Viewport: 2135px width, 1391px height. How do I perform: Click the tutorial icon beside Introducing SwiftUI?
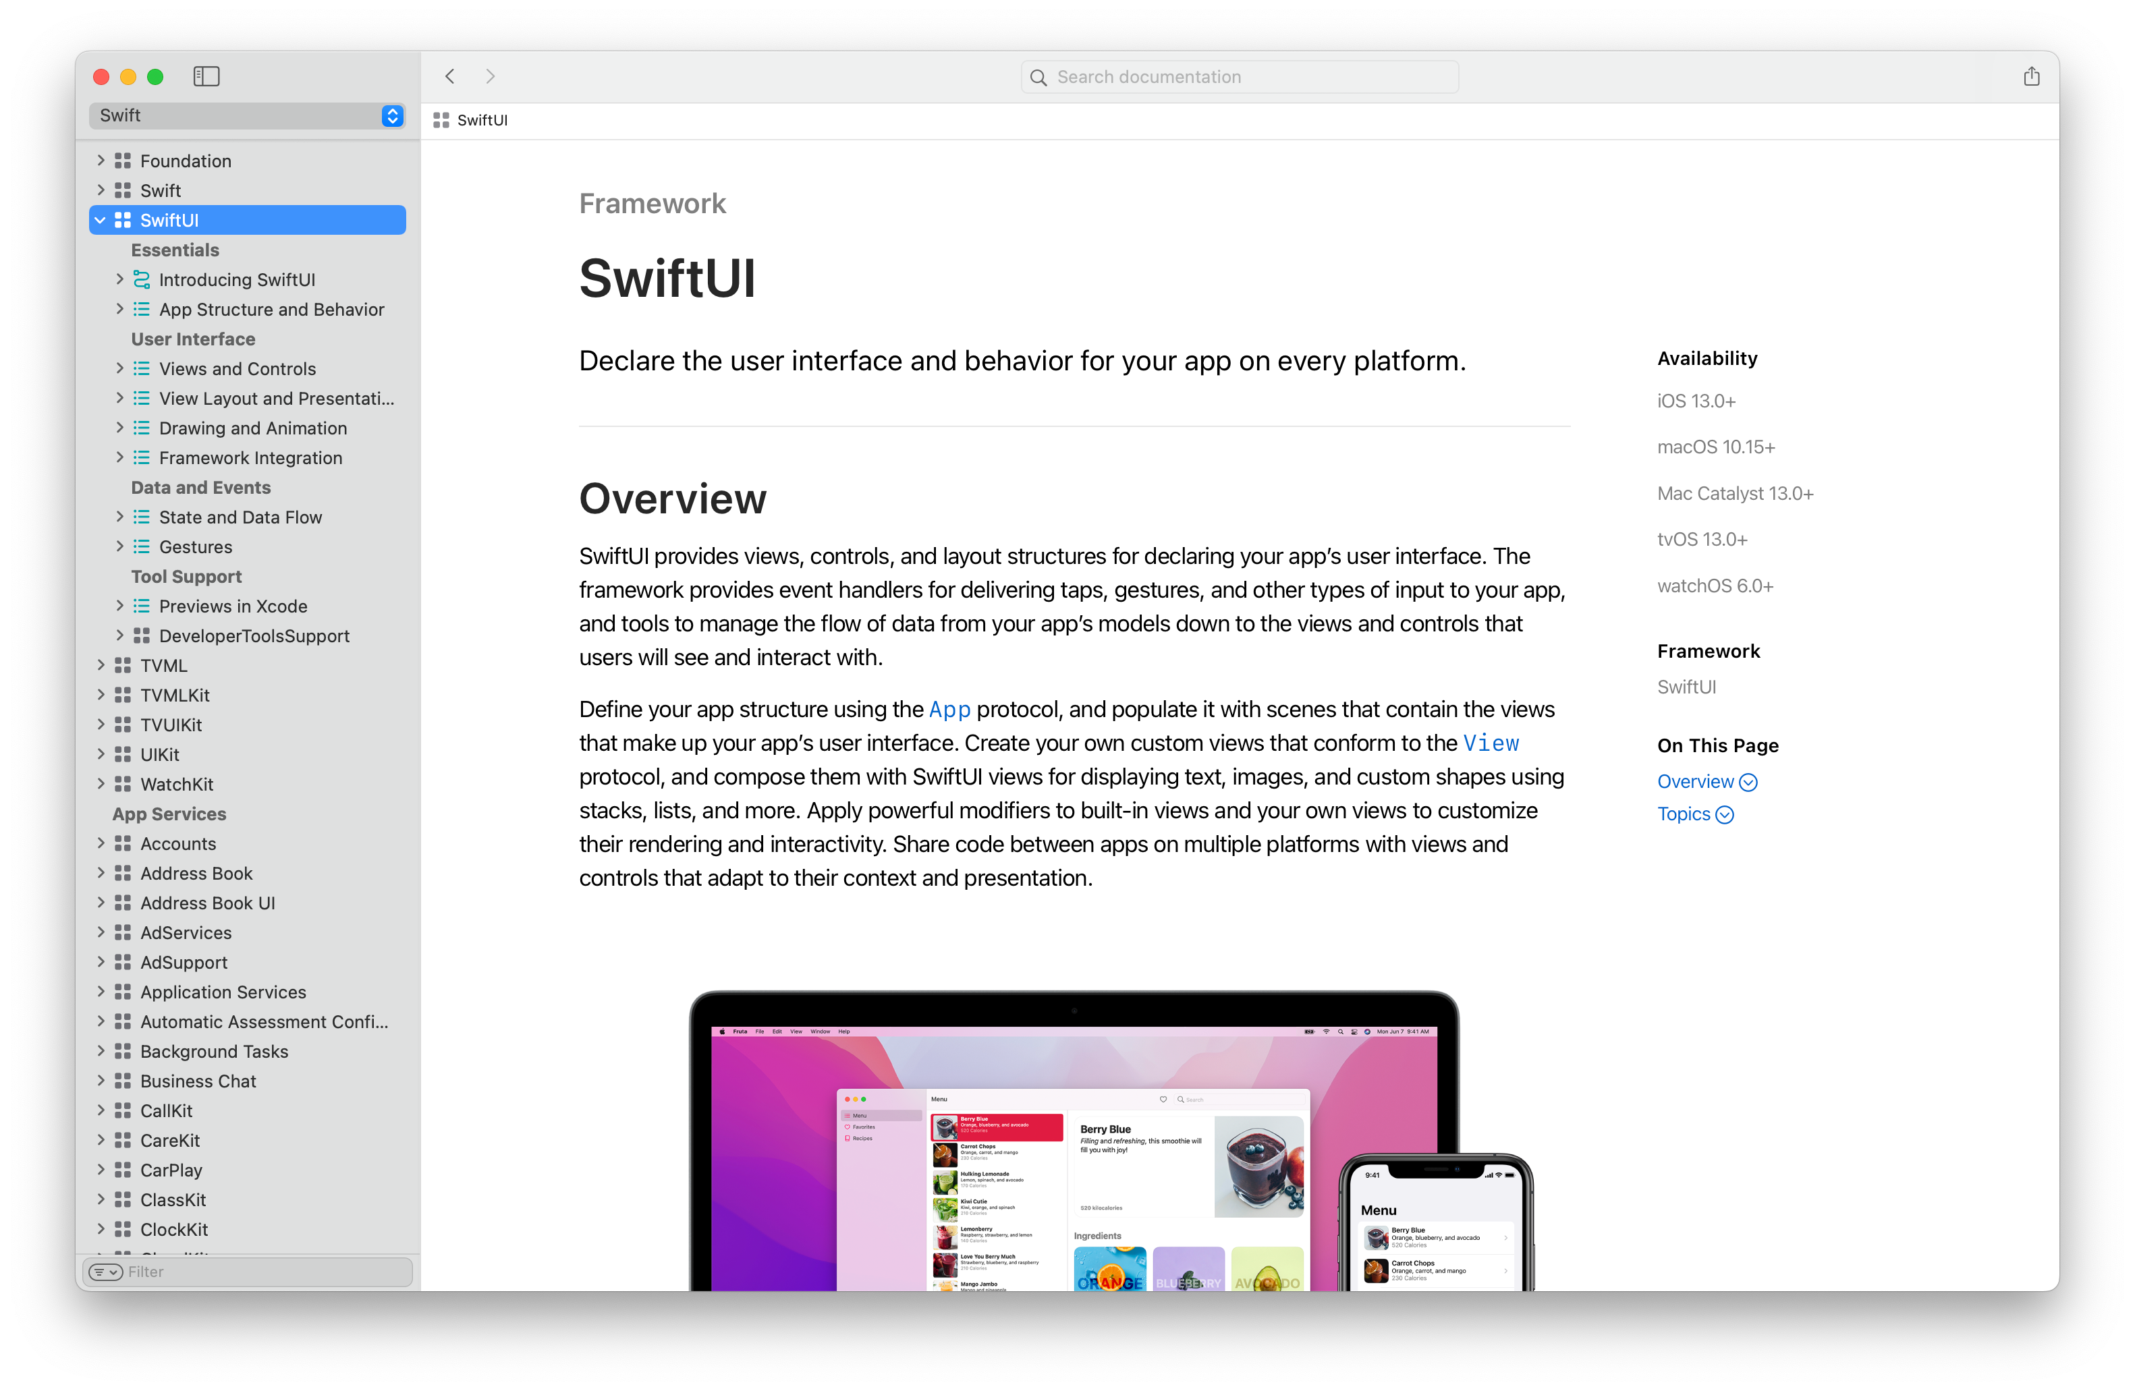(142, 279)
